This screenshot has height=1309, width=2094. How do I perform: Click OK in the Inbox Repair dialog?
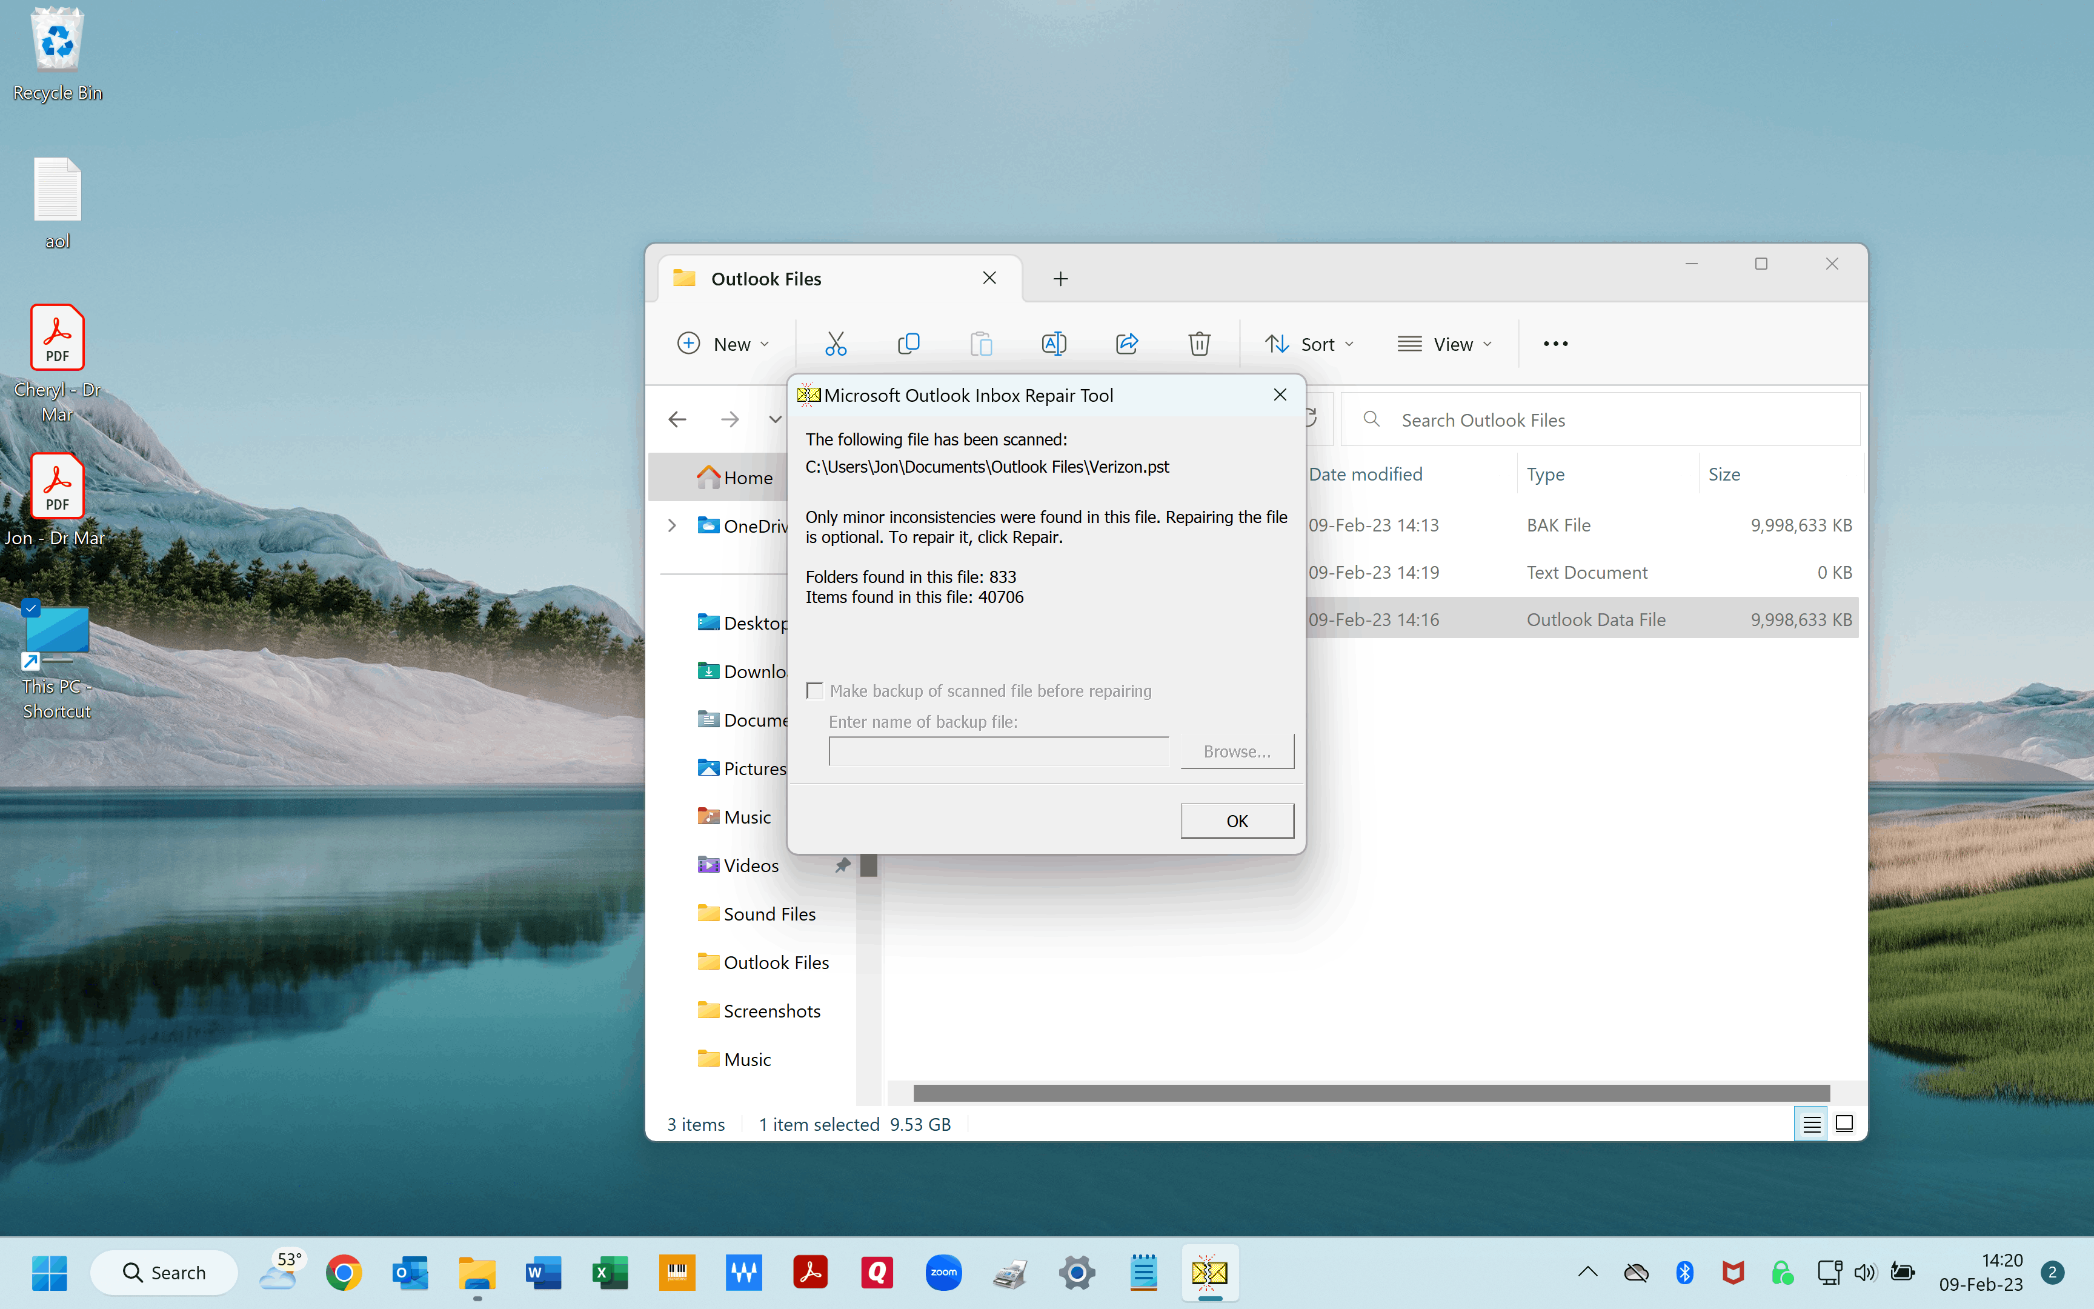click(1237, 821)
